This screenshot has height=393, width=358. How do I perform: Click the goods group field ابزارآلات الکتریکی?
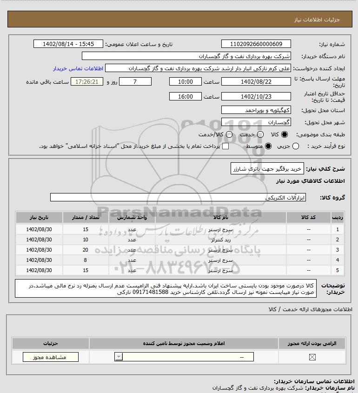click(x=178, y=198)
